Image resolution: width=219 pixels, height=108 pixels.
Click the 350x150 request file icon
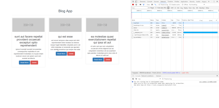point(133,30)
